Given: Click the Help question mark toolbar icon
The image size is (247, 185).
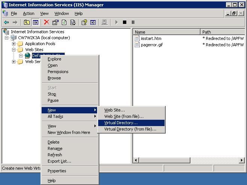Looking at the screenshot, I should click(x=85, y=22).
